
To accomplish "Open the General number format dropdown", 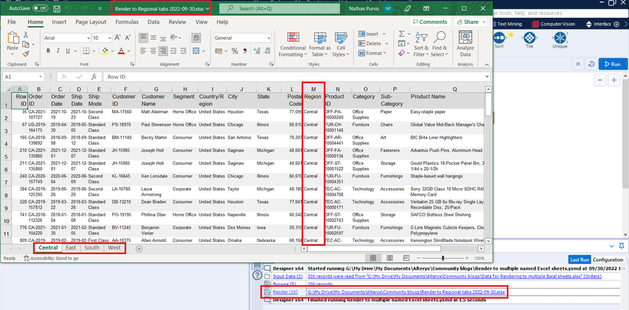I will coord(268,38).
